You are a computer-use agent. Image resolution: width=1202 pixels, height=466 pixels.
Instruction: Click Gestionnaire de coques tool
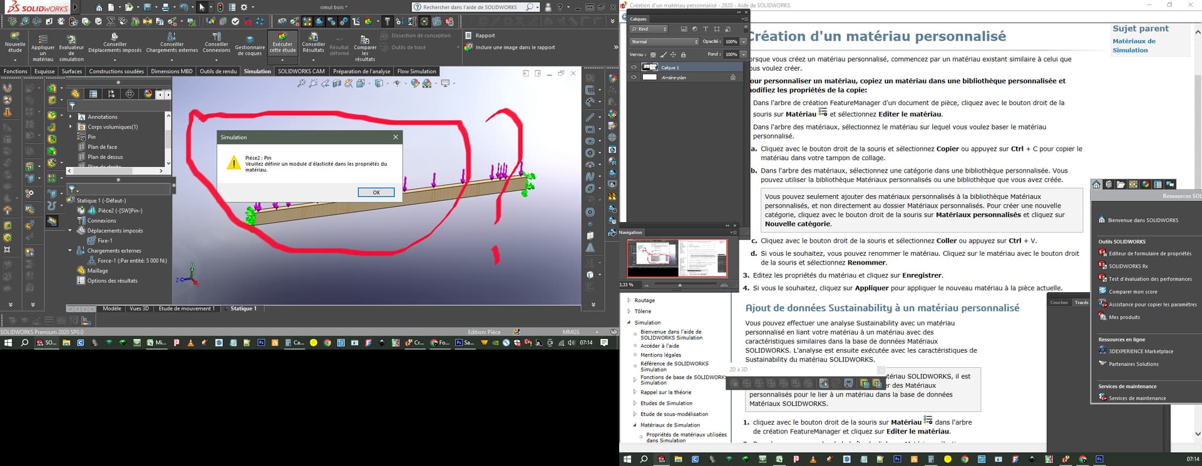250,45
